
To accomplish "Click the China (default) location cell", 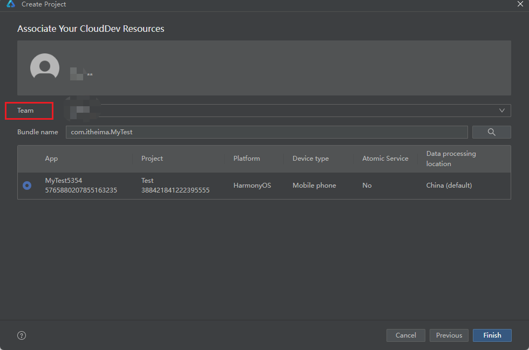I will coord(449,186).
